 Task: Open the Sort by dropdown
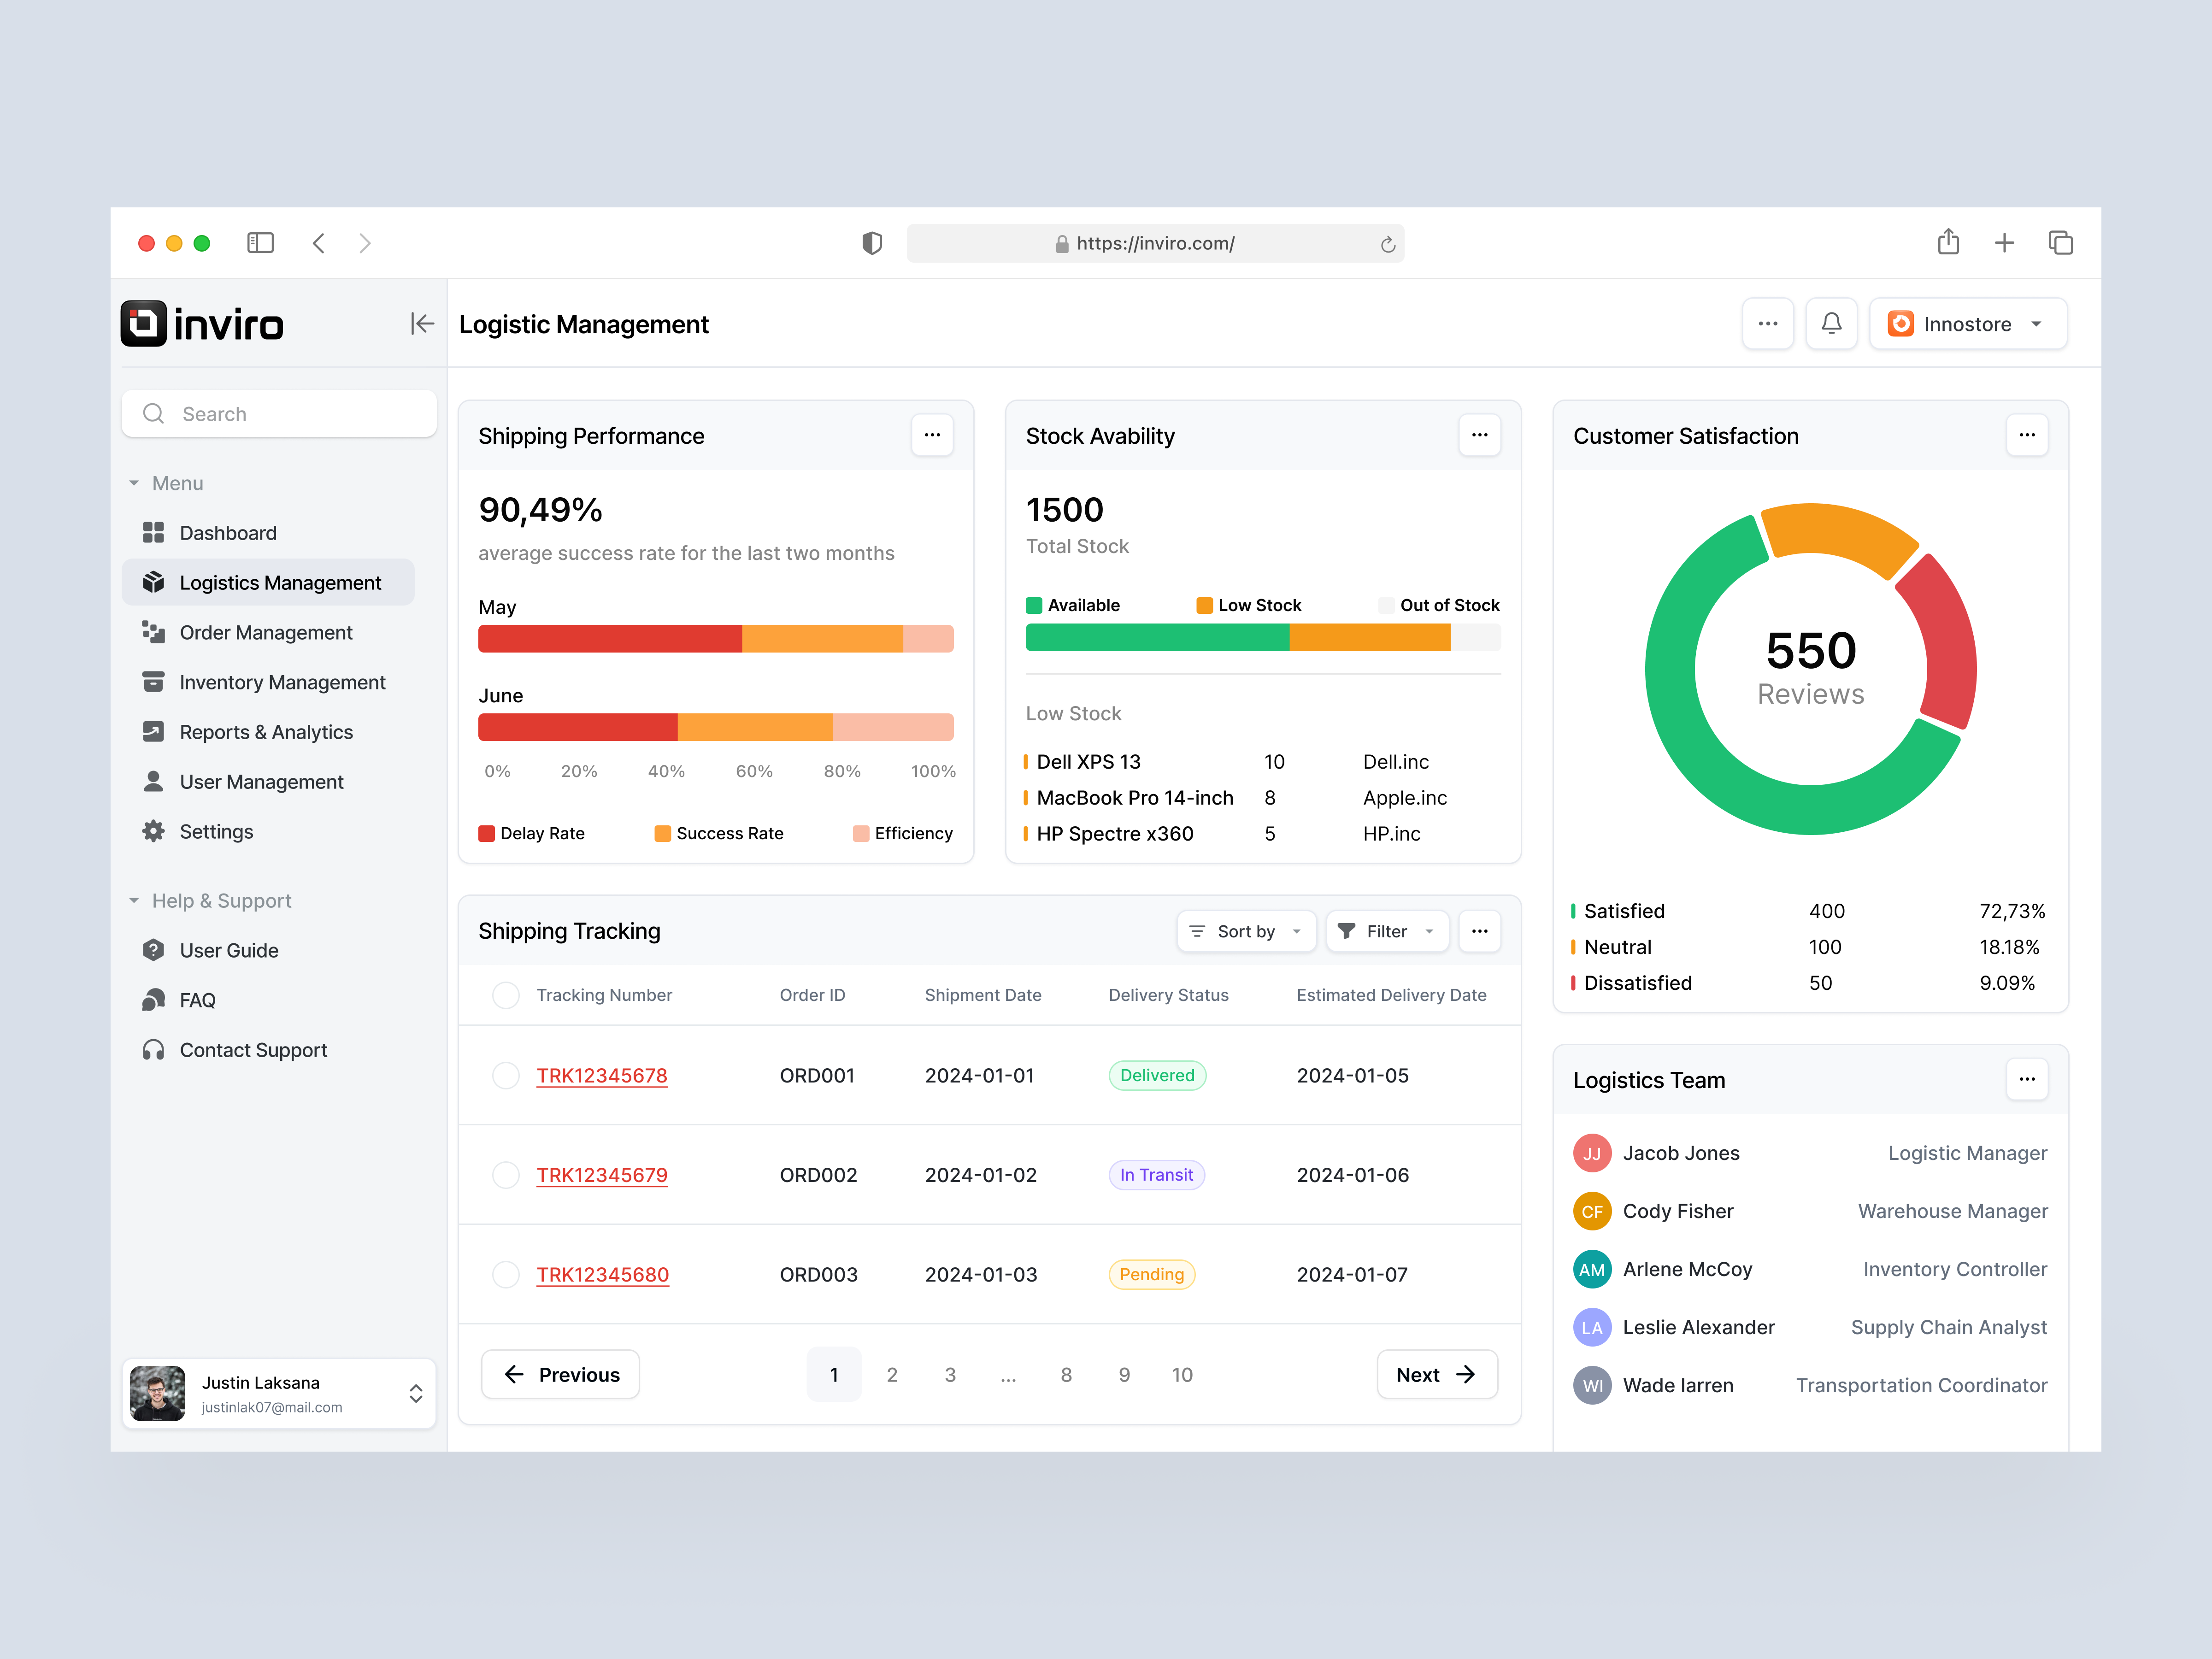pos(1246,931)
